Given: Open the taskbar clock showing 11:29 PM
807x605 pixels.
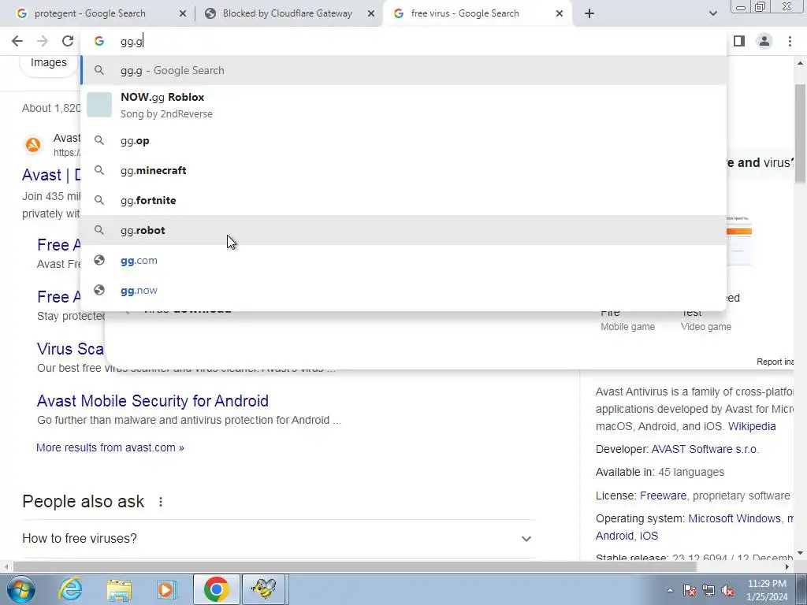Looking at the screenshot, I should coord(767,590).
